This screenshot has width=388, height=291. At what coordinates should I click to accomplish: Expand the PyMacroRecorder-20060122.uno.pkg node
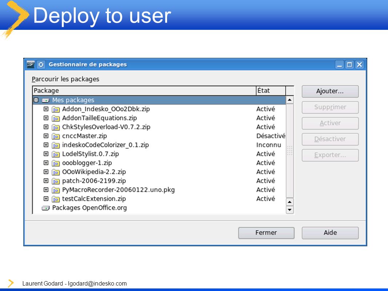pos(46,190)
